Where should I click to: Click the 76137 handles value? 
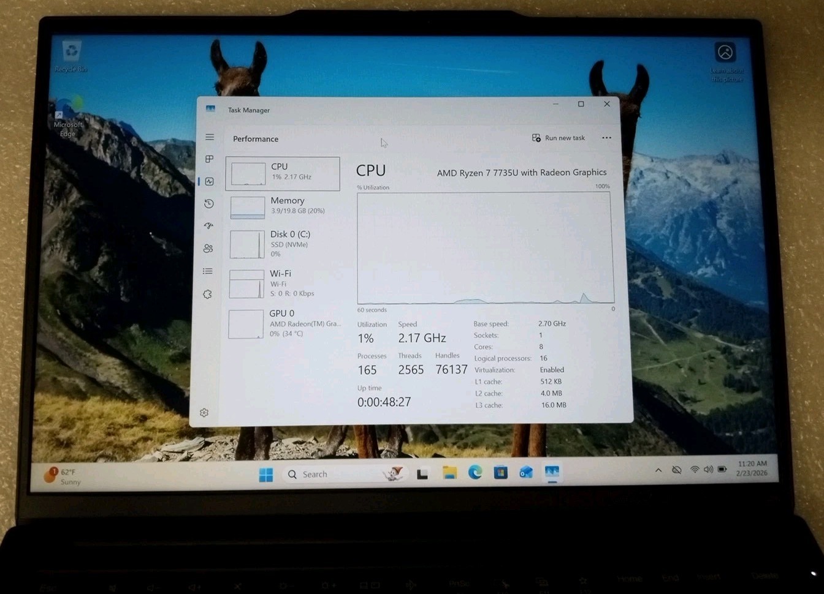(451, 370)
